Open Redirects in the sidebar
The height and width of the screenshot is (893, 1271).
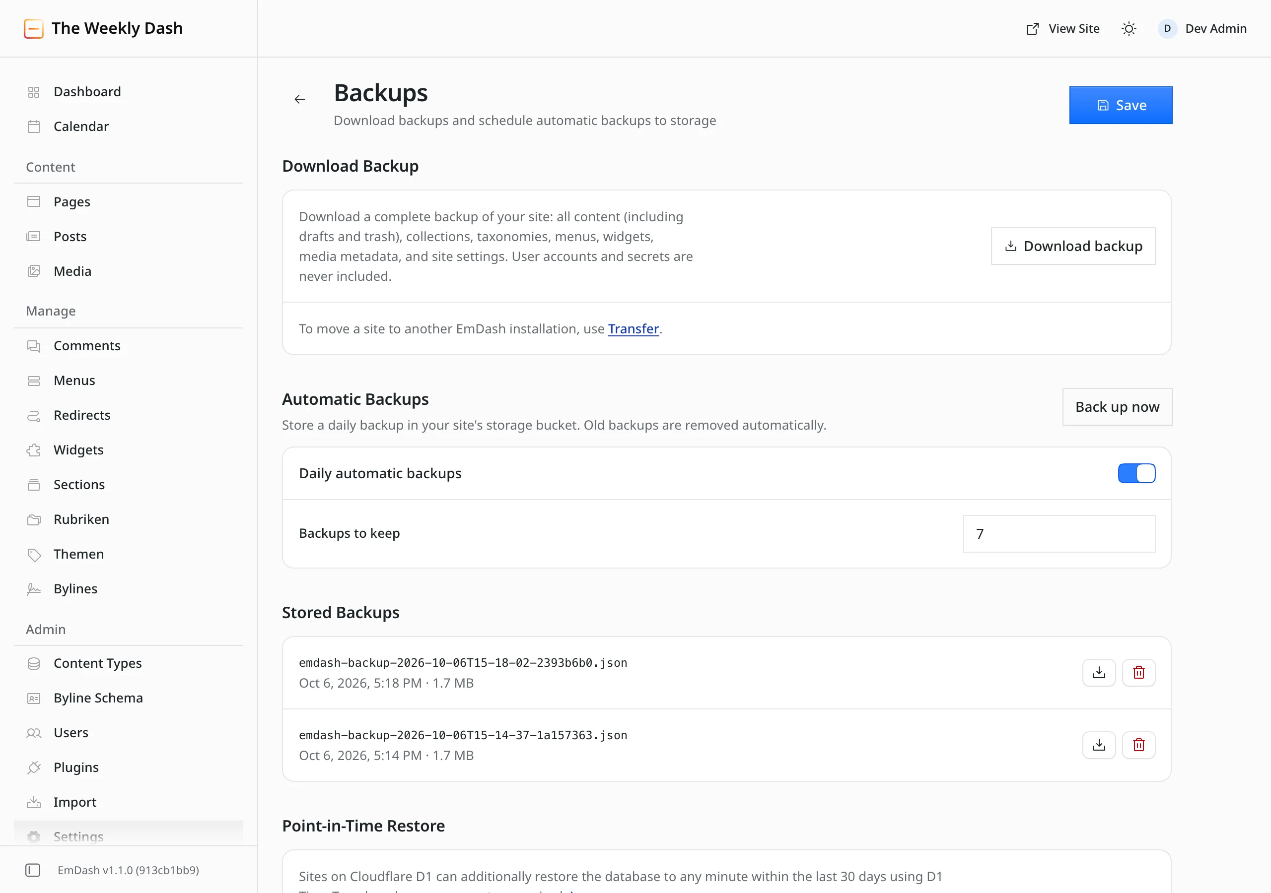point(129,416)
